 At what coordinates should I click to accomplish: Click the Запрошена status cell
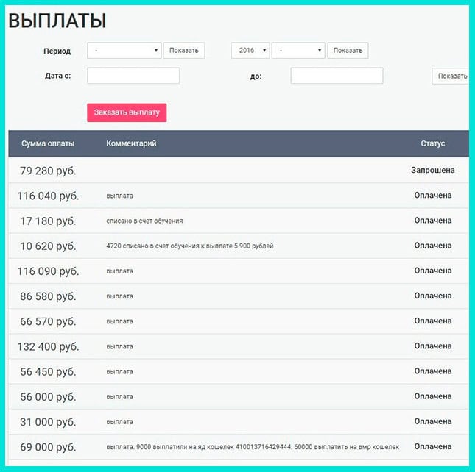pyautogui.click(x=432, y=171)
